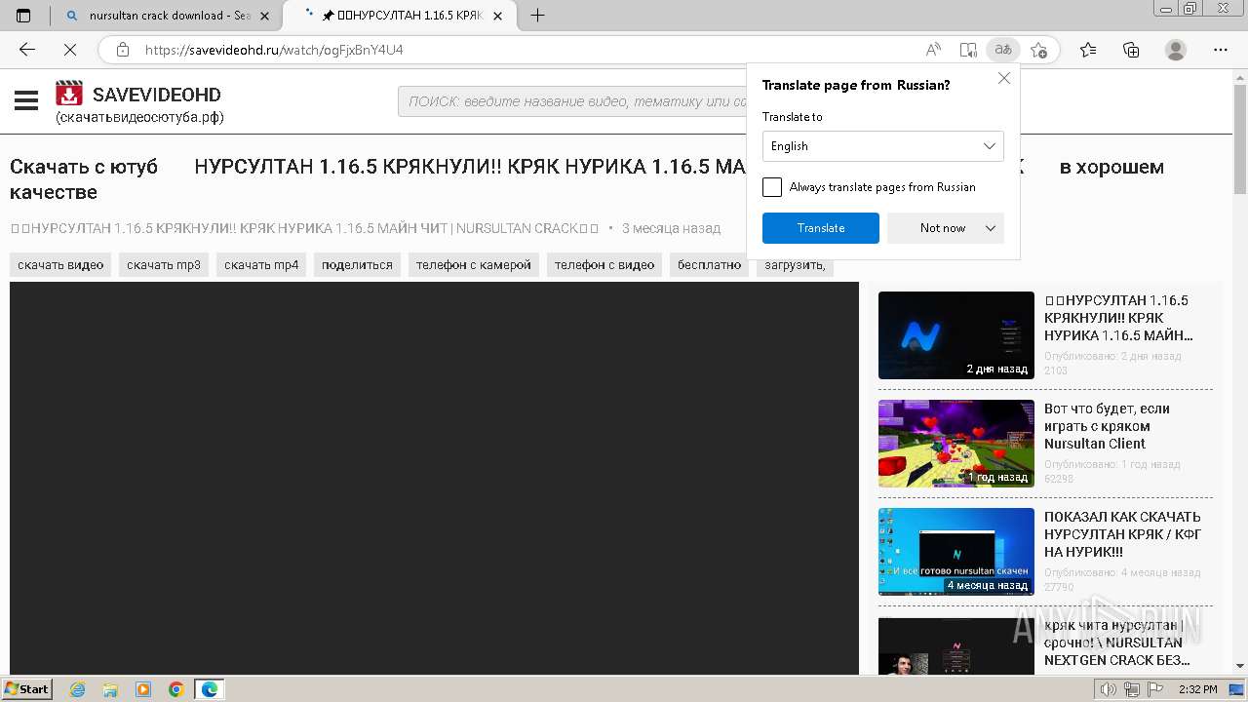Expand the Translate to English dropdown
Viewport: 1248px width, 702px height.
click(883, 146)
